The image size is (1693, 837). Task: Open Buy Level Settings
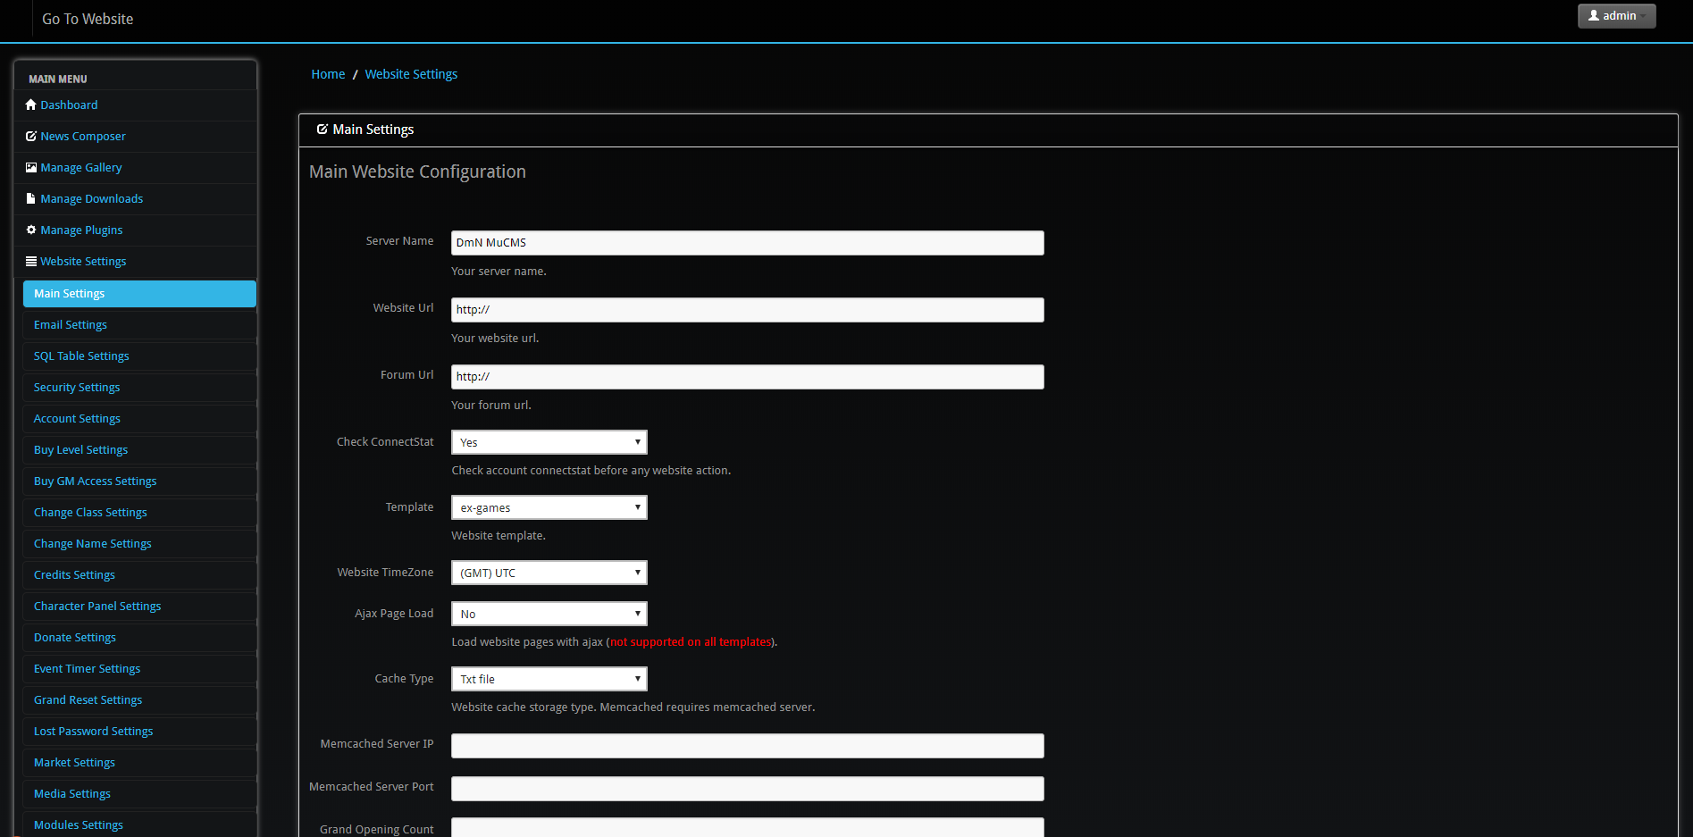point(139,450)
